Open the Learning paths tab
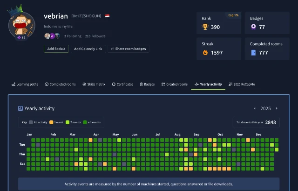Screen dimensions: 298x191 click(25, 85)
